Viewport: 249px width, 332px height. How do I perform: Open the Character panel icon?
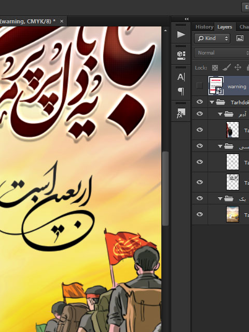[181, 77]
